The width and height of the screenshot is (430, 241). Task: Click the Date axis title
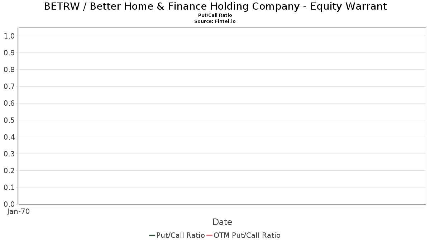[222, 222]
